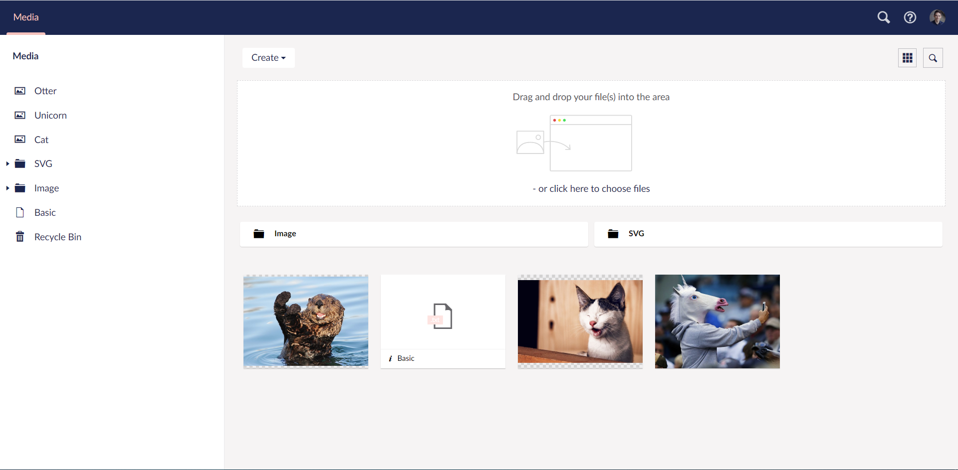Image resolution: width=958 pixels, height=470 pixels.
Task: Select Unicorn in the media tree
Action: [x=50, y=115]
